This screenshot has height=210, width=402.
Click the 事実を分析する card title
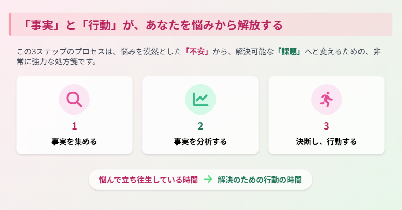200,141
